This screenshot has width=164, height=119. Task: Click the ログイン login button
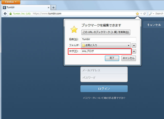(104, 89)
